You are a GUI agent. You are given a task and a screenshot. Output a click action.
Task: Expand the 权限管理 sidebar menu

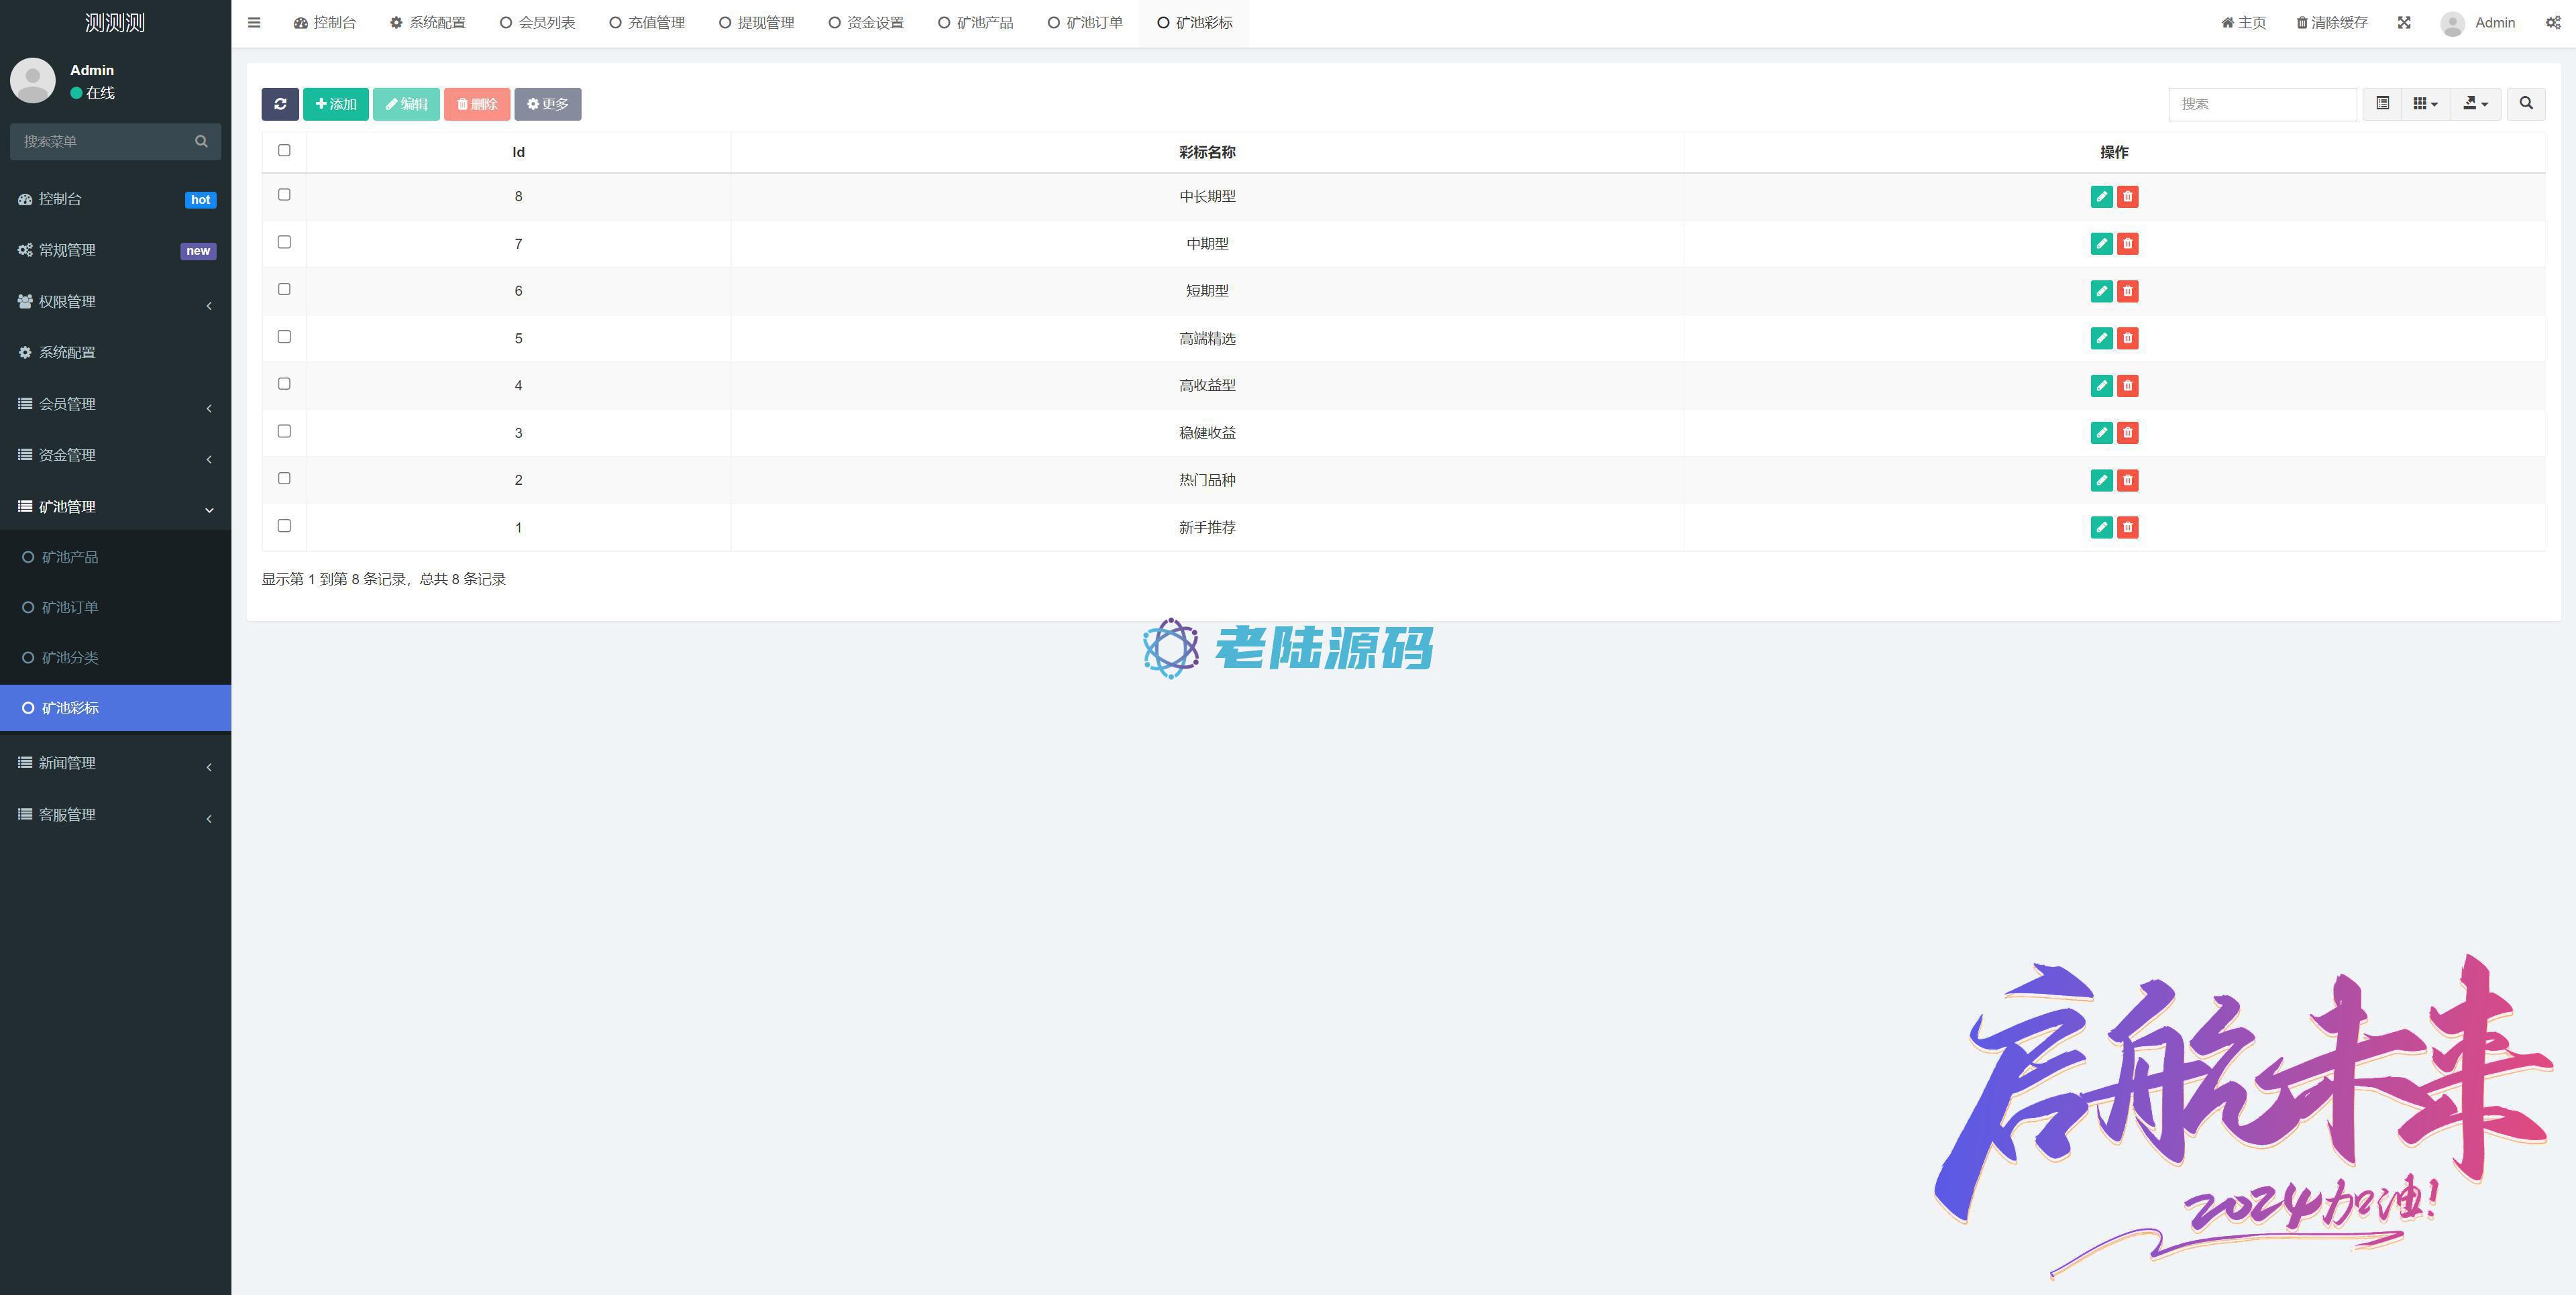[x=115, y=302]
